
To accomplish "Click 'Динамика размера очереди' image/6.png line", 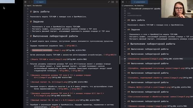I will point(157,106).
